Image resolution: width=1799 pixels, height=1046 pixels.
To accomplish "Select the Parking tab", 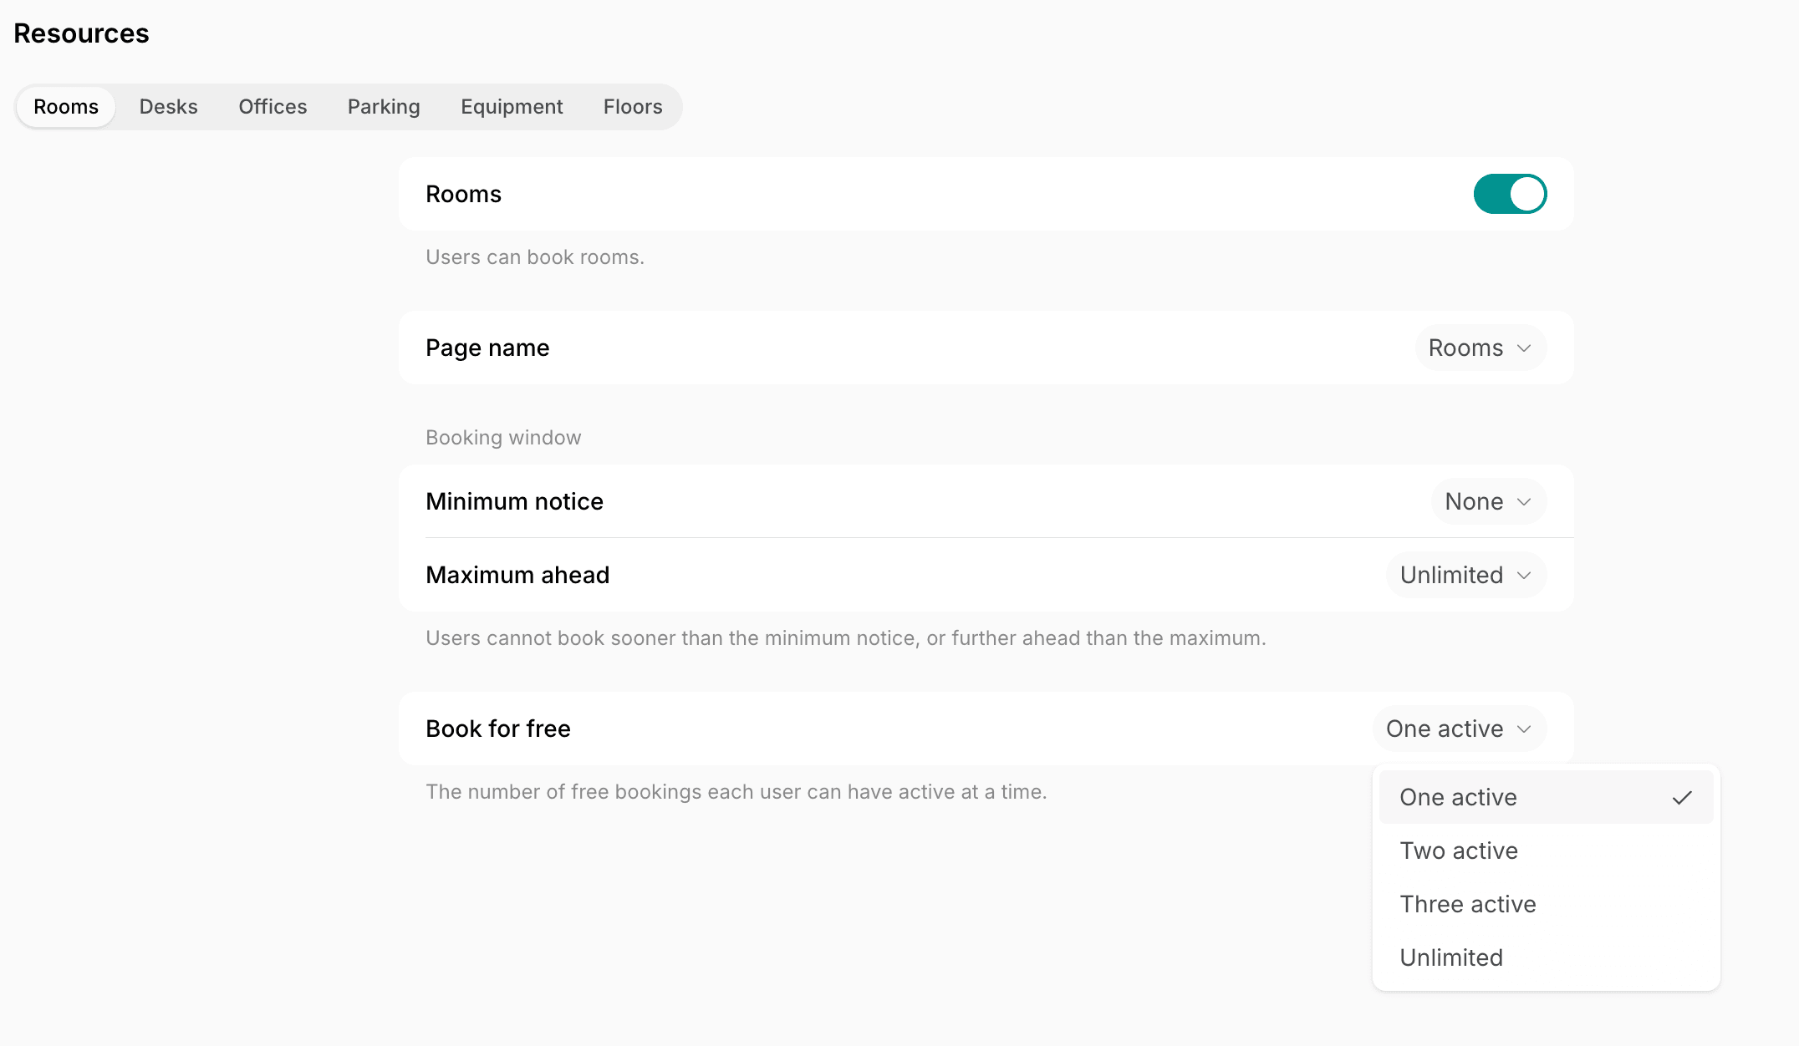I will click(x=384, y=107).
